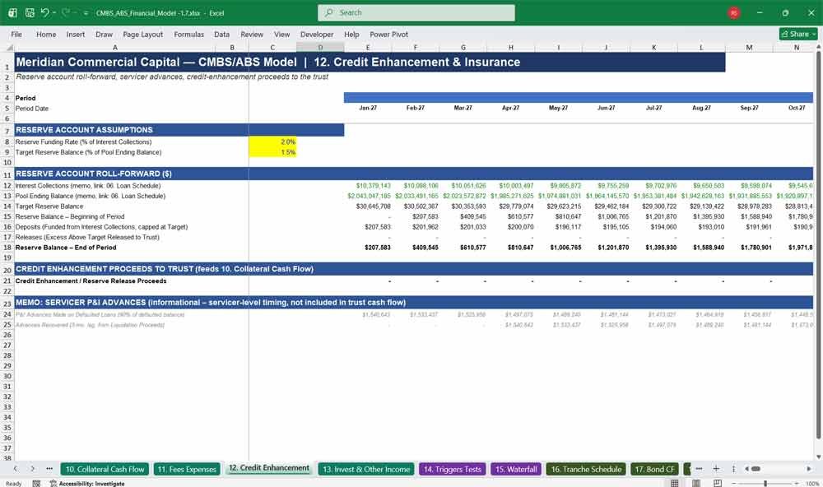Open Accessibility: Investigate in status bar
This screenshot has height=487, width=823.
[x=87, y=484]
